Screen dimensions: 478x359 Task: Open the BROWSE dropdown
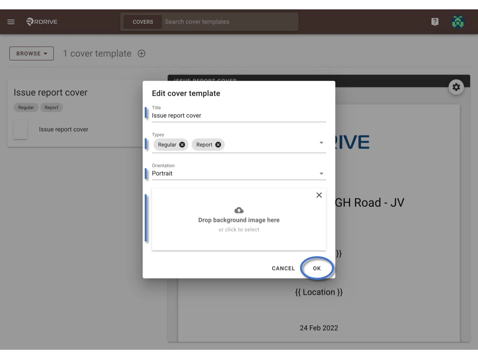pyautogui.click(x=31, y=53)
